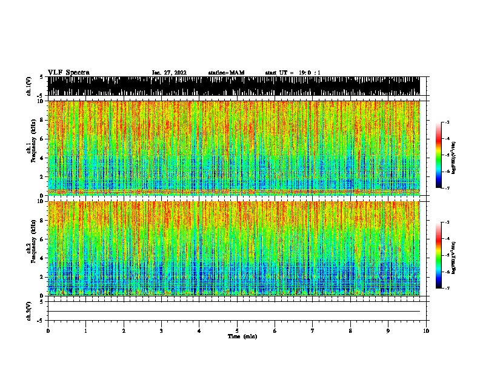Click time axis tick label "2"

pos(124,331)
